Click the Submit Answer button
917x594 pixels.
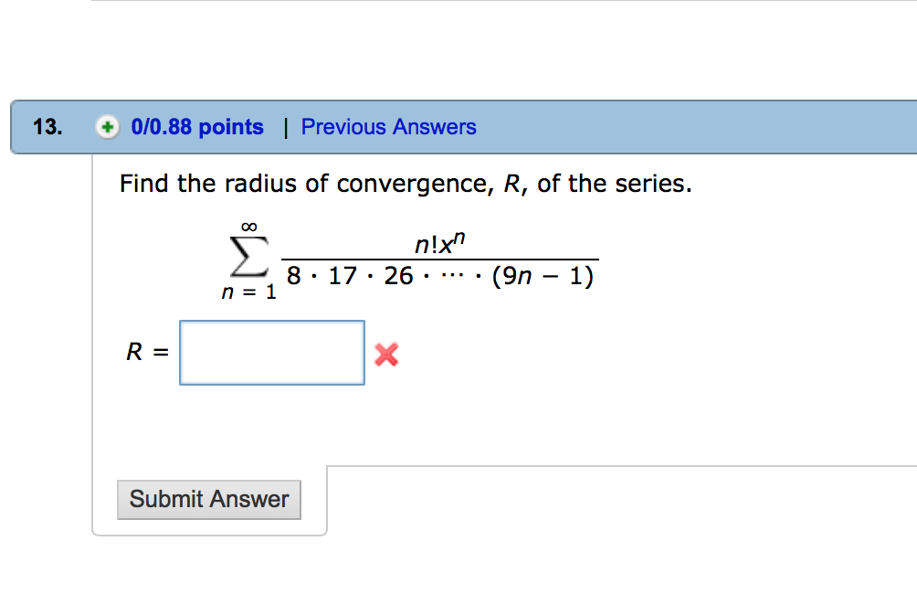click(209, 500)
